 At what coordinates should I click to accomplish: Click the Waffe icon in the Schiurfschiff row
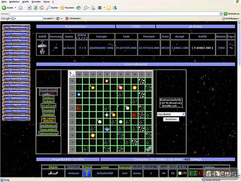click(180, 173)
